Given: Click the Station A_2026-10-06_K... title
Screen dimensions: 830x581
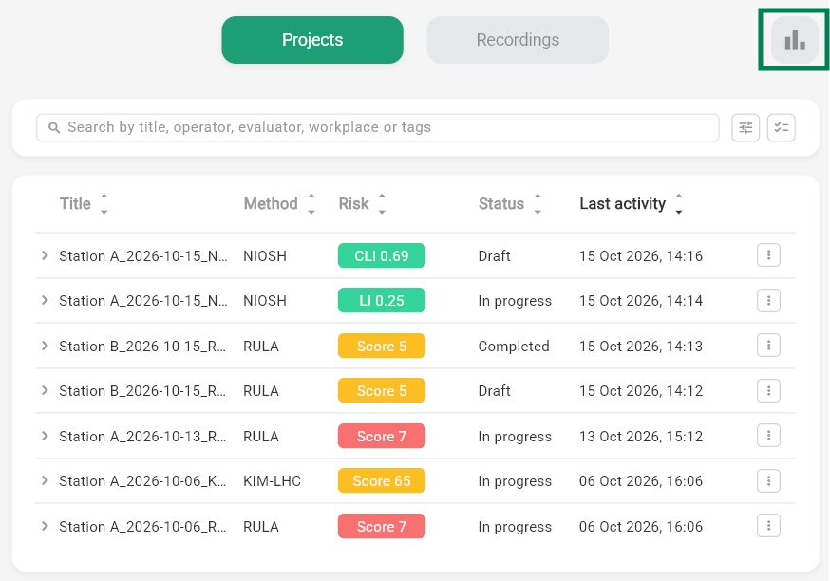Looking at the screenshot, I should 142,481.
